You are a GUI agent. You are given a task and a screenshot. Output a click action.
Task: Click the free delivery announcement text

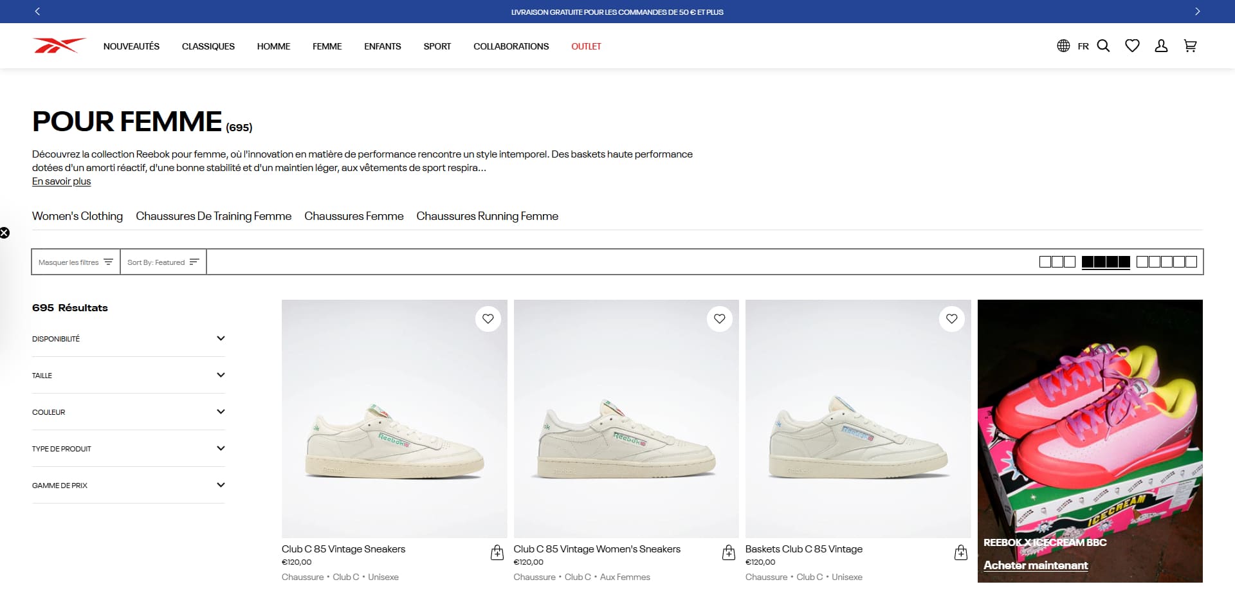point(617,12)
